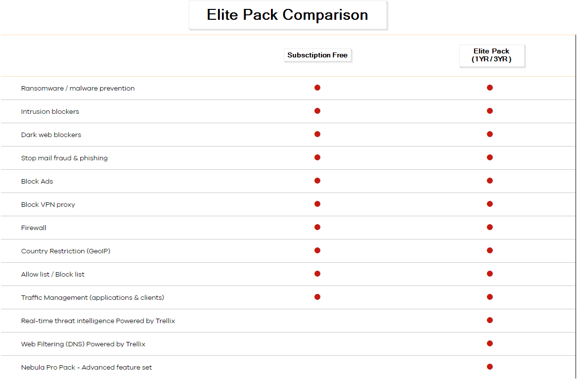The image size is (582, 381).
Task: Click the Ransomware / malware prevention label
Action: tap(78, 89)
